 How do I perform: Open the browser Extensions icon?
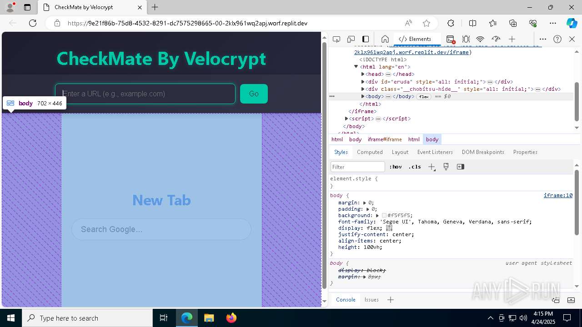coord(451,23)
